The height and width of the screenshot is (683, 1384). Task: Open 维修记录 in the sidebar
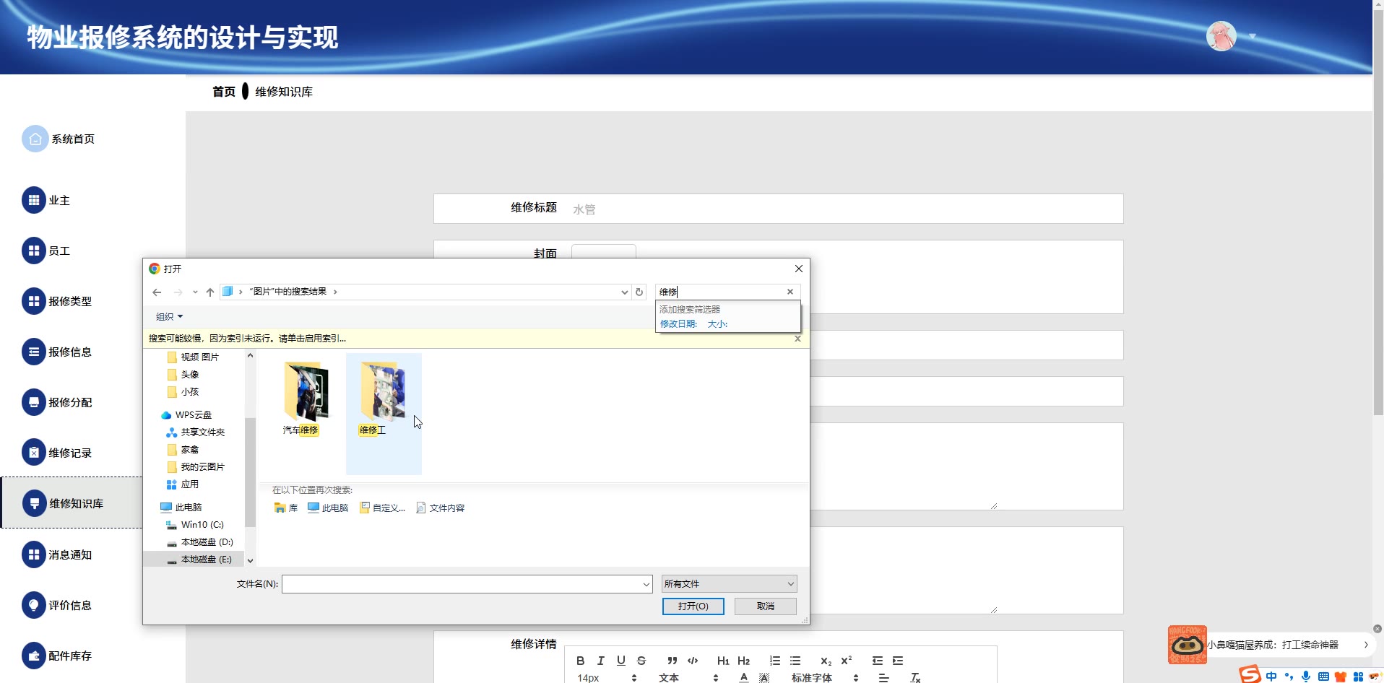pyautogui.click(x=70, y=453)
